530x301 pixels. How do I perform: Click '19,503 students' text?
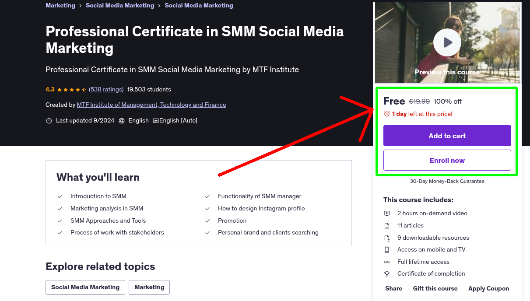point(149,89)
